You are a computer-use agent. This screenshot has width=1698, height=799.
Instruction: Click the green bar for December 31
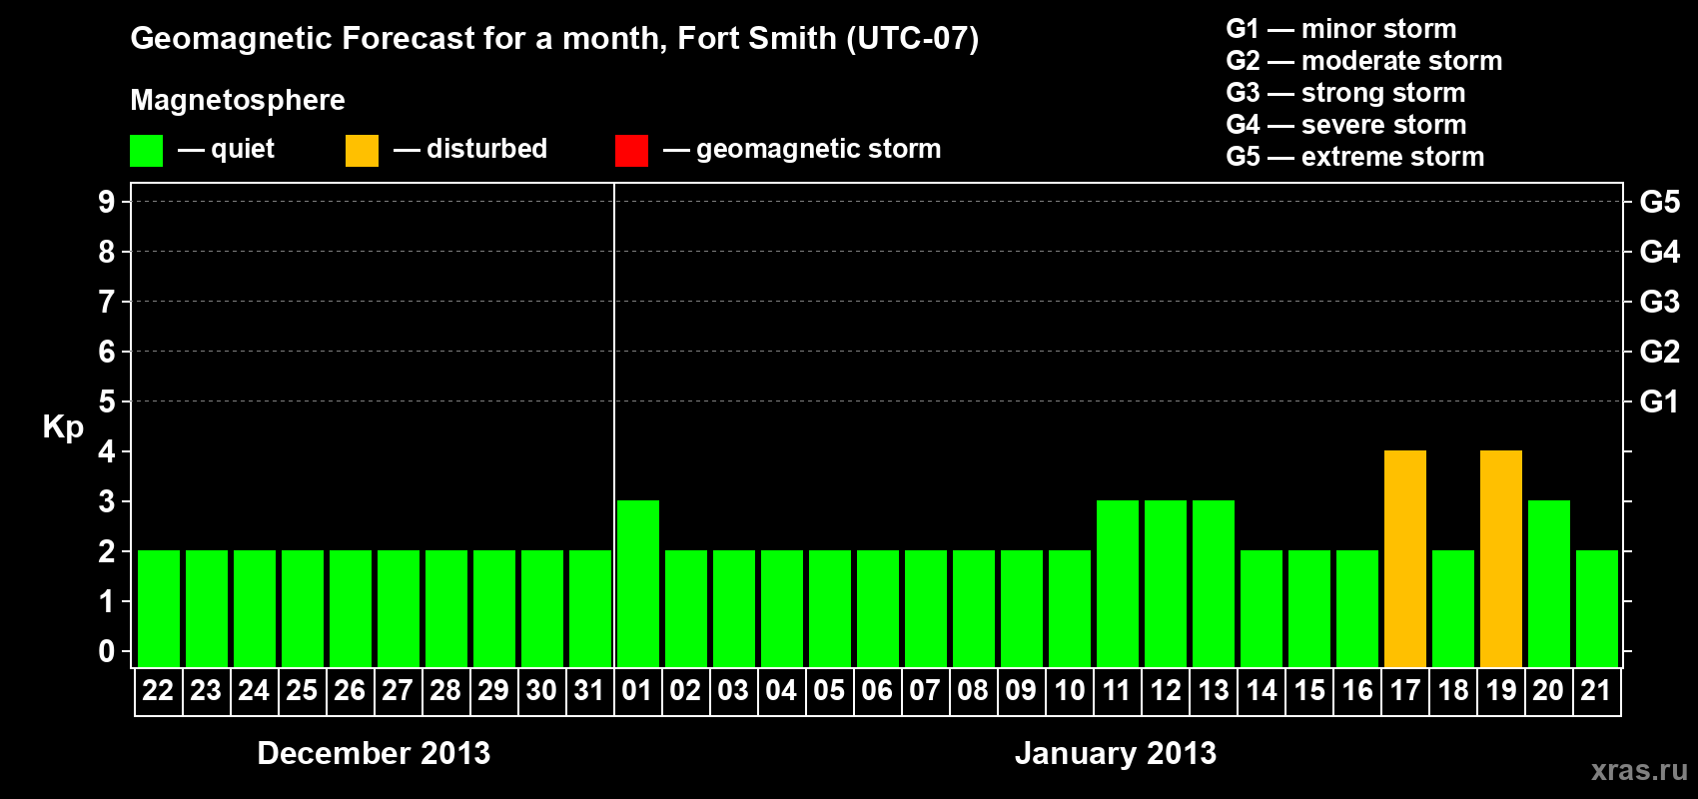click(x=590, y=608)
